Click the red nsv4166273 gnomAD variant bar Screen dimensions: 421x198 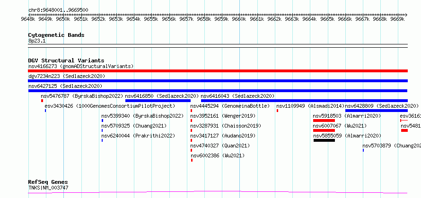218,71
